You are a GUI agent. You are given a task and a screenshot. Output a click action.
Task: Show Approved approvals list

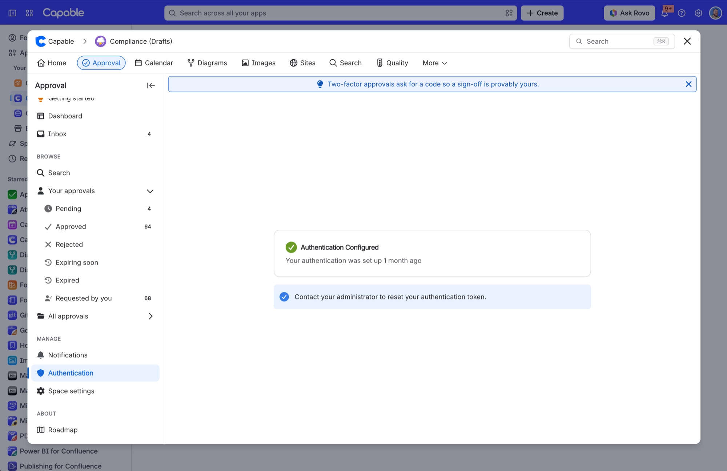(x=95, y=226)
